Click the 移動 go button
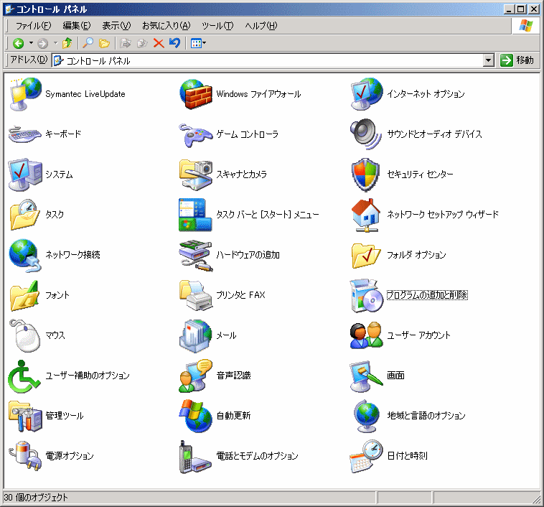 [x=517, y=61]
